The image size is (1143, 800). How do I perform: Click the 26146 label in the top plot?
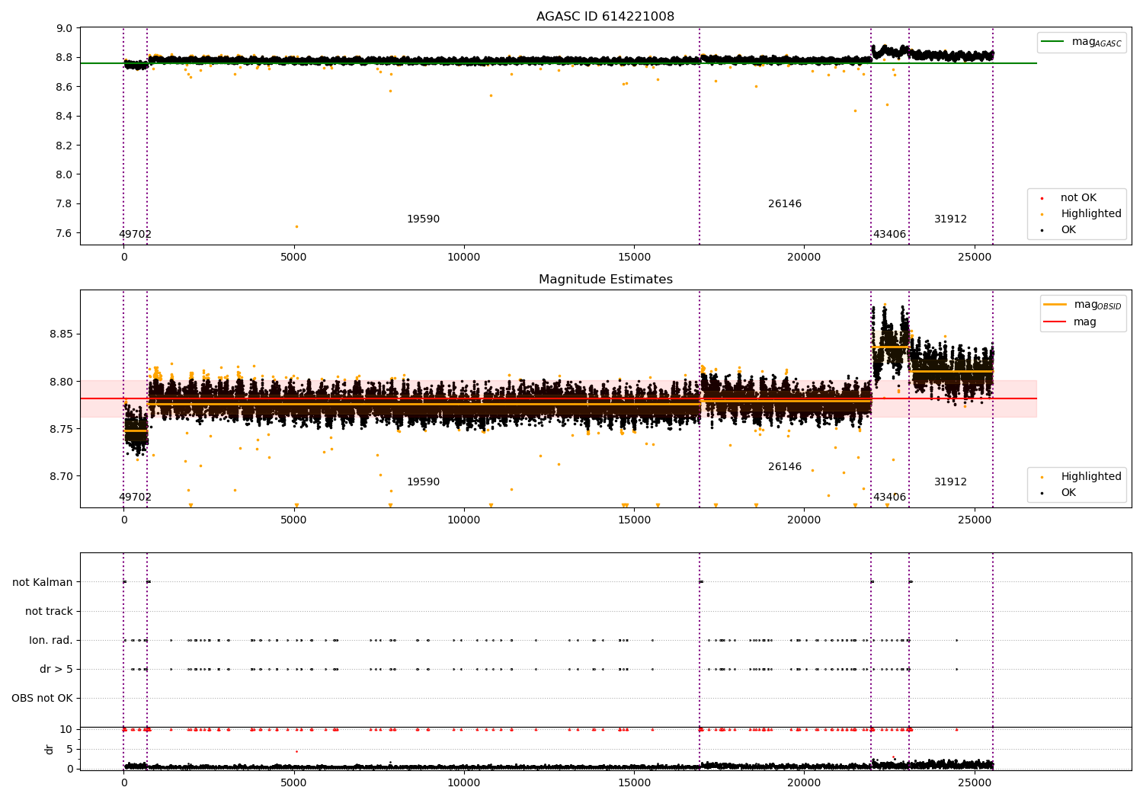click(785, 204)
